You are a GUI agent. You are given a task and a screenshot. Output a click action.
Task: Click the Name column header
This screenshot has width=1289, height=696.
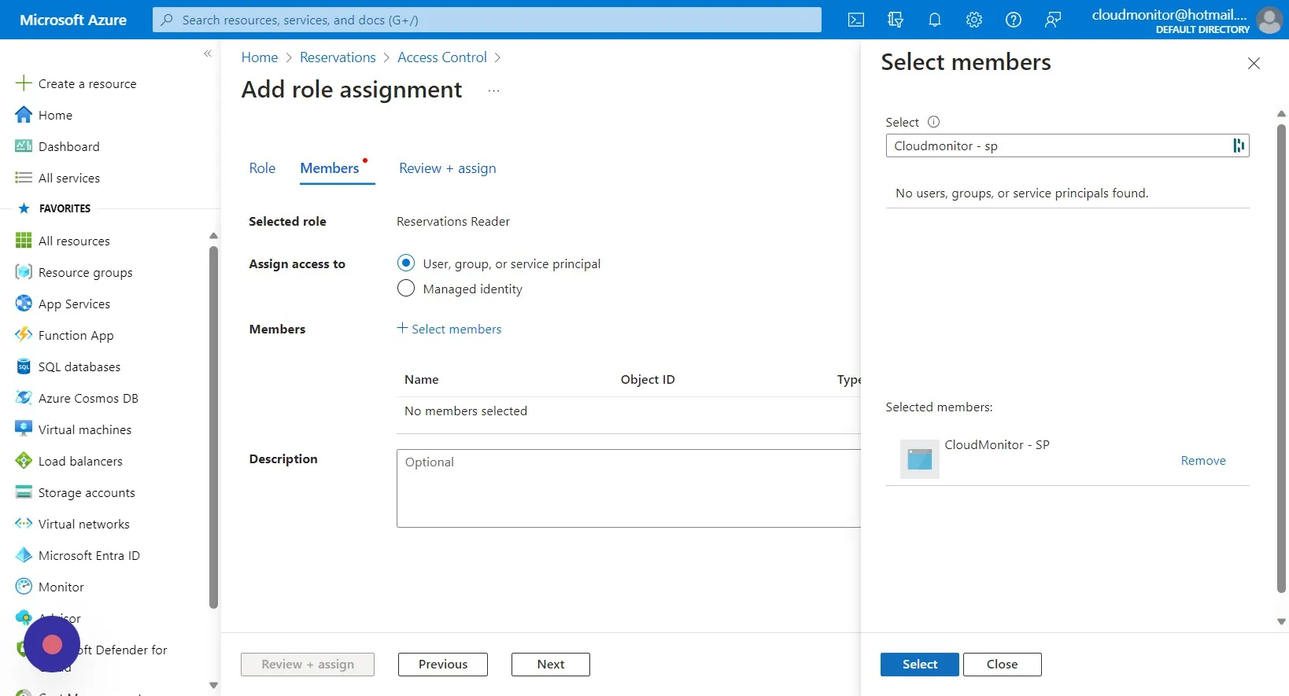coord(422,379)
